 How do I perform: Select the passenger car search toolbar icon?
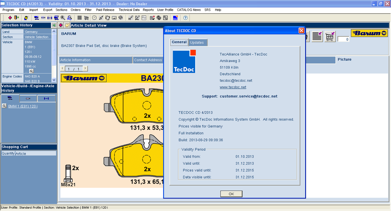[36, 18]
